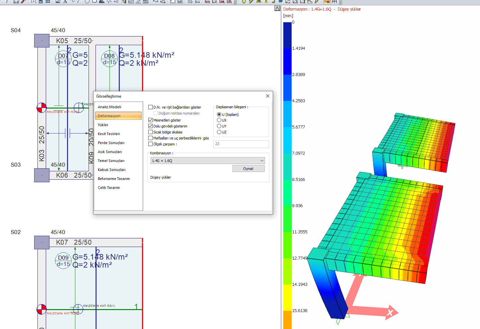Open Kesit Tesirleri section
Screen dimensions: 480x329
(118, 134)
